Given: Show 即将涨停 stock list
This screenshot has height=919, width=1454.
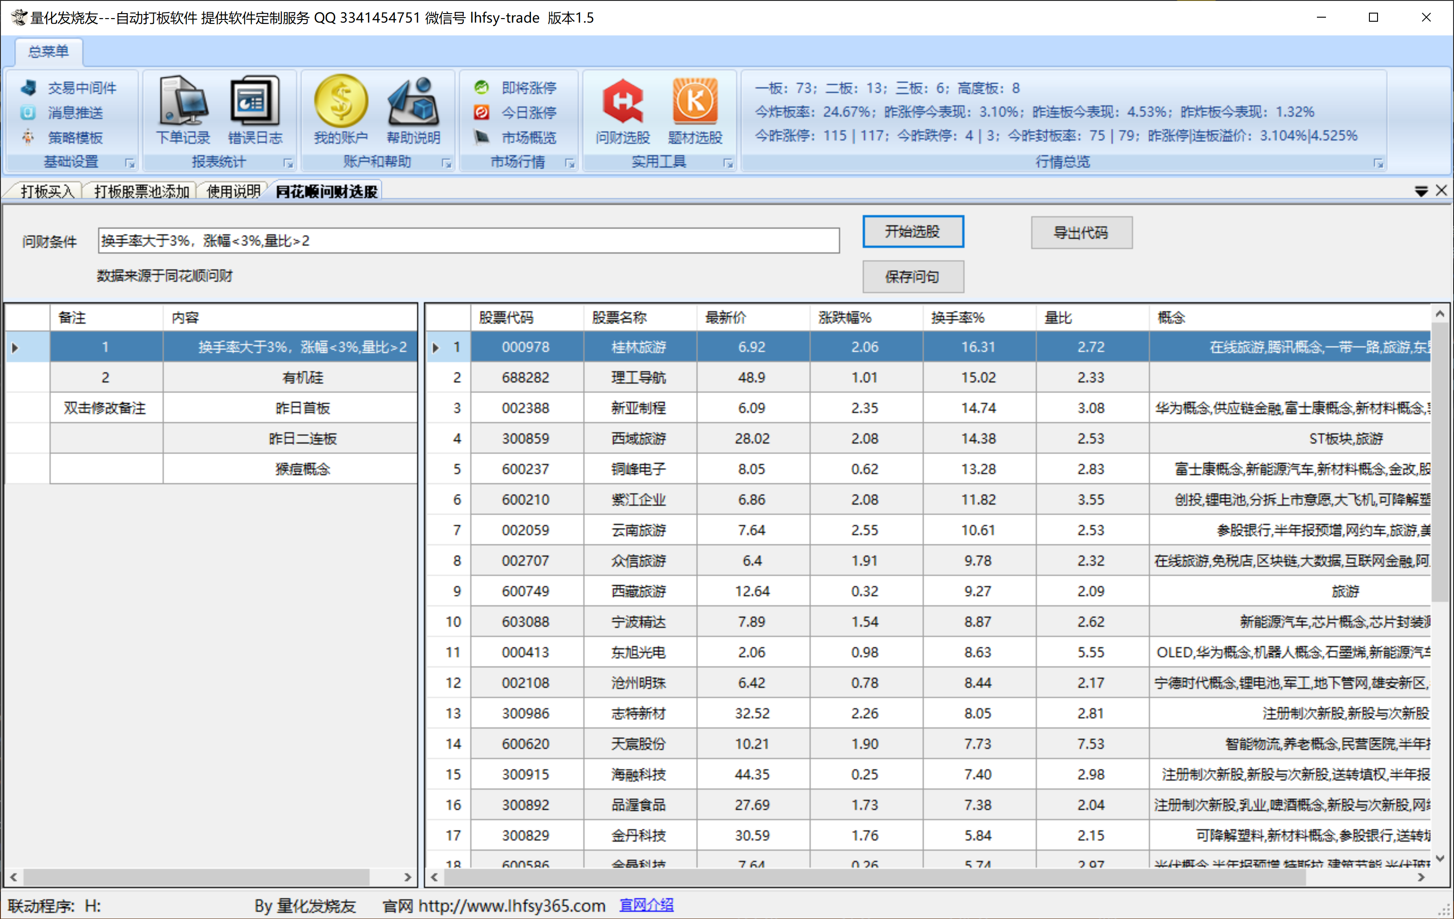Looking at the screenshot, I should click(515, 88).
